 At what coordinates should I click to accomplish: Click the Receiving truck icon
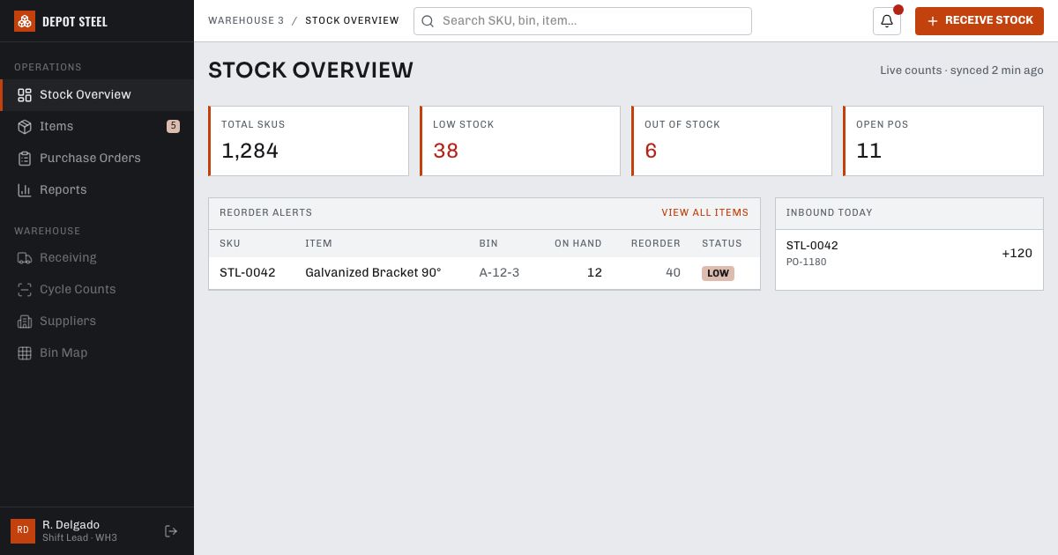pos(25,258)
